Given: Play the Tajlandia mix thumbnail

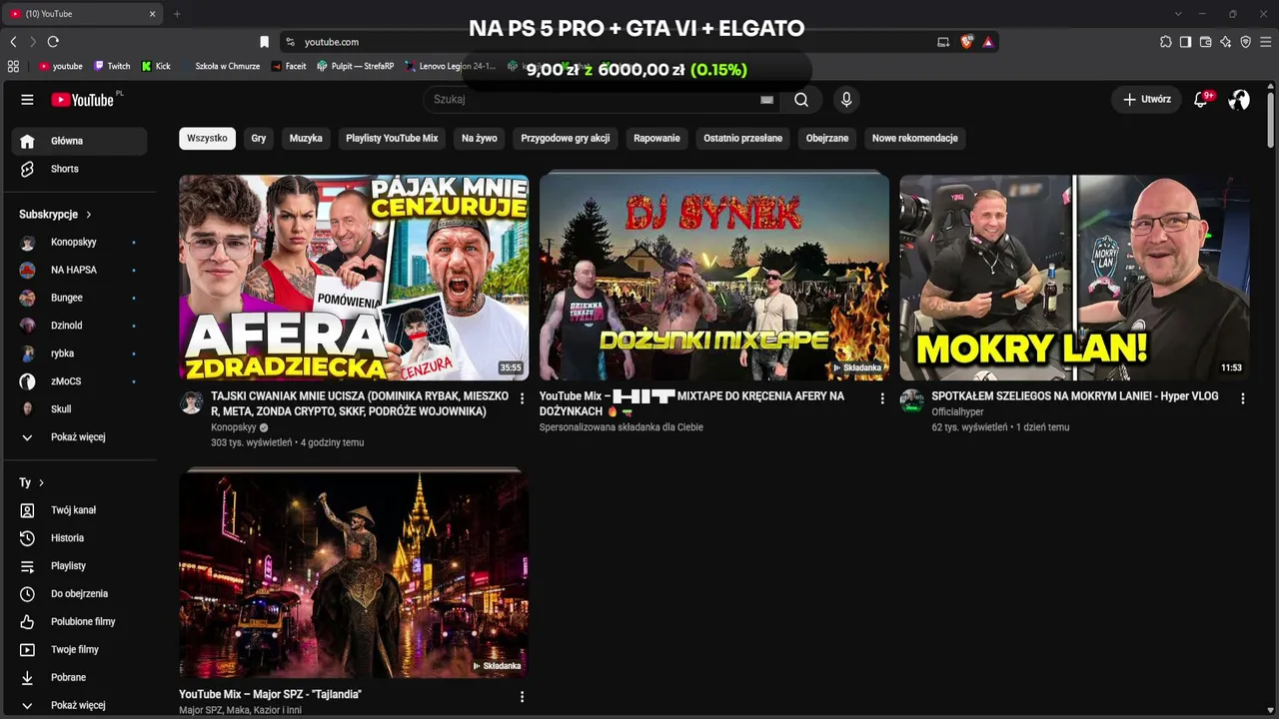Looking at the screenshot, I should [354, 575].
